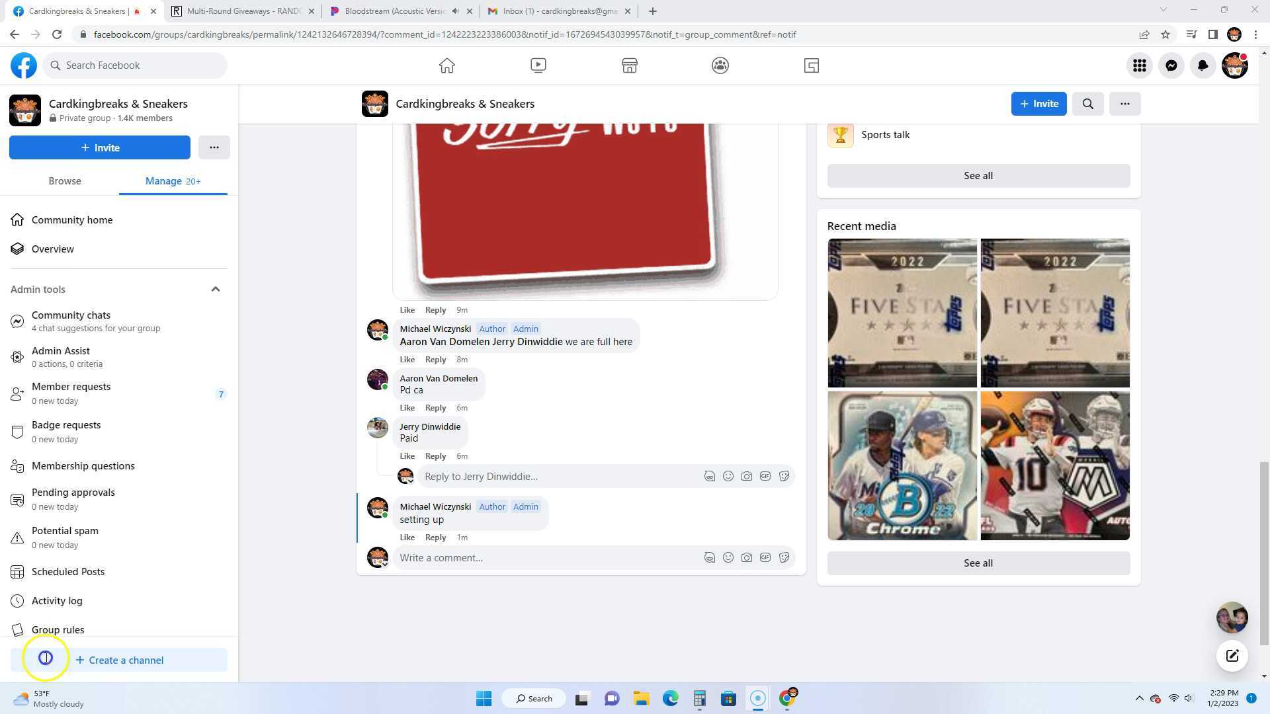Reply to Aaron Van Domelen's comment
Image resolution: width=1270 pixels, height=714 pixels.
point(435,408)
